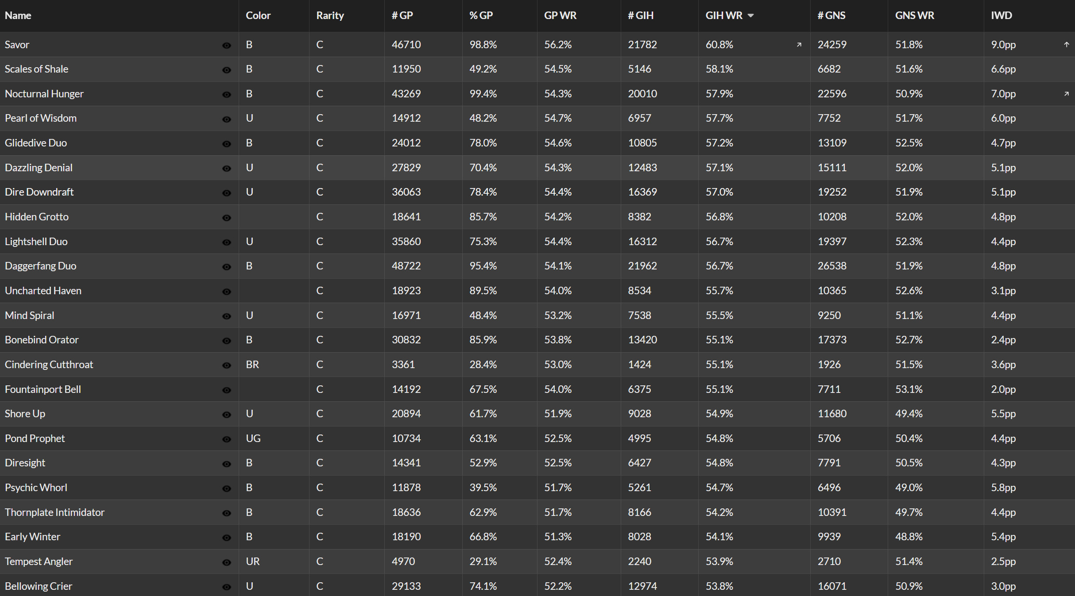Image resolution: width=1075 pixels, height=596 pixels.
Task: Click the eye icon beside Bellowing Crier
Action: click(226, 587)
